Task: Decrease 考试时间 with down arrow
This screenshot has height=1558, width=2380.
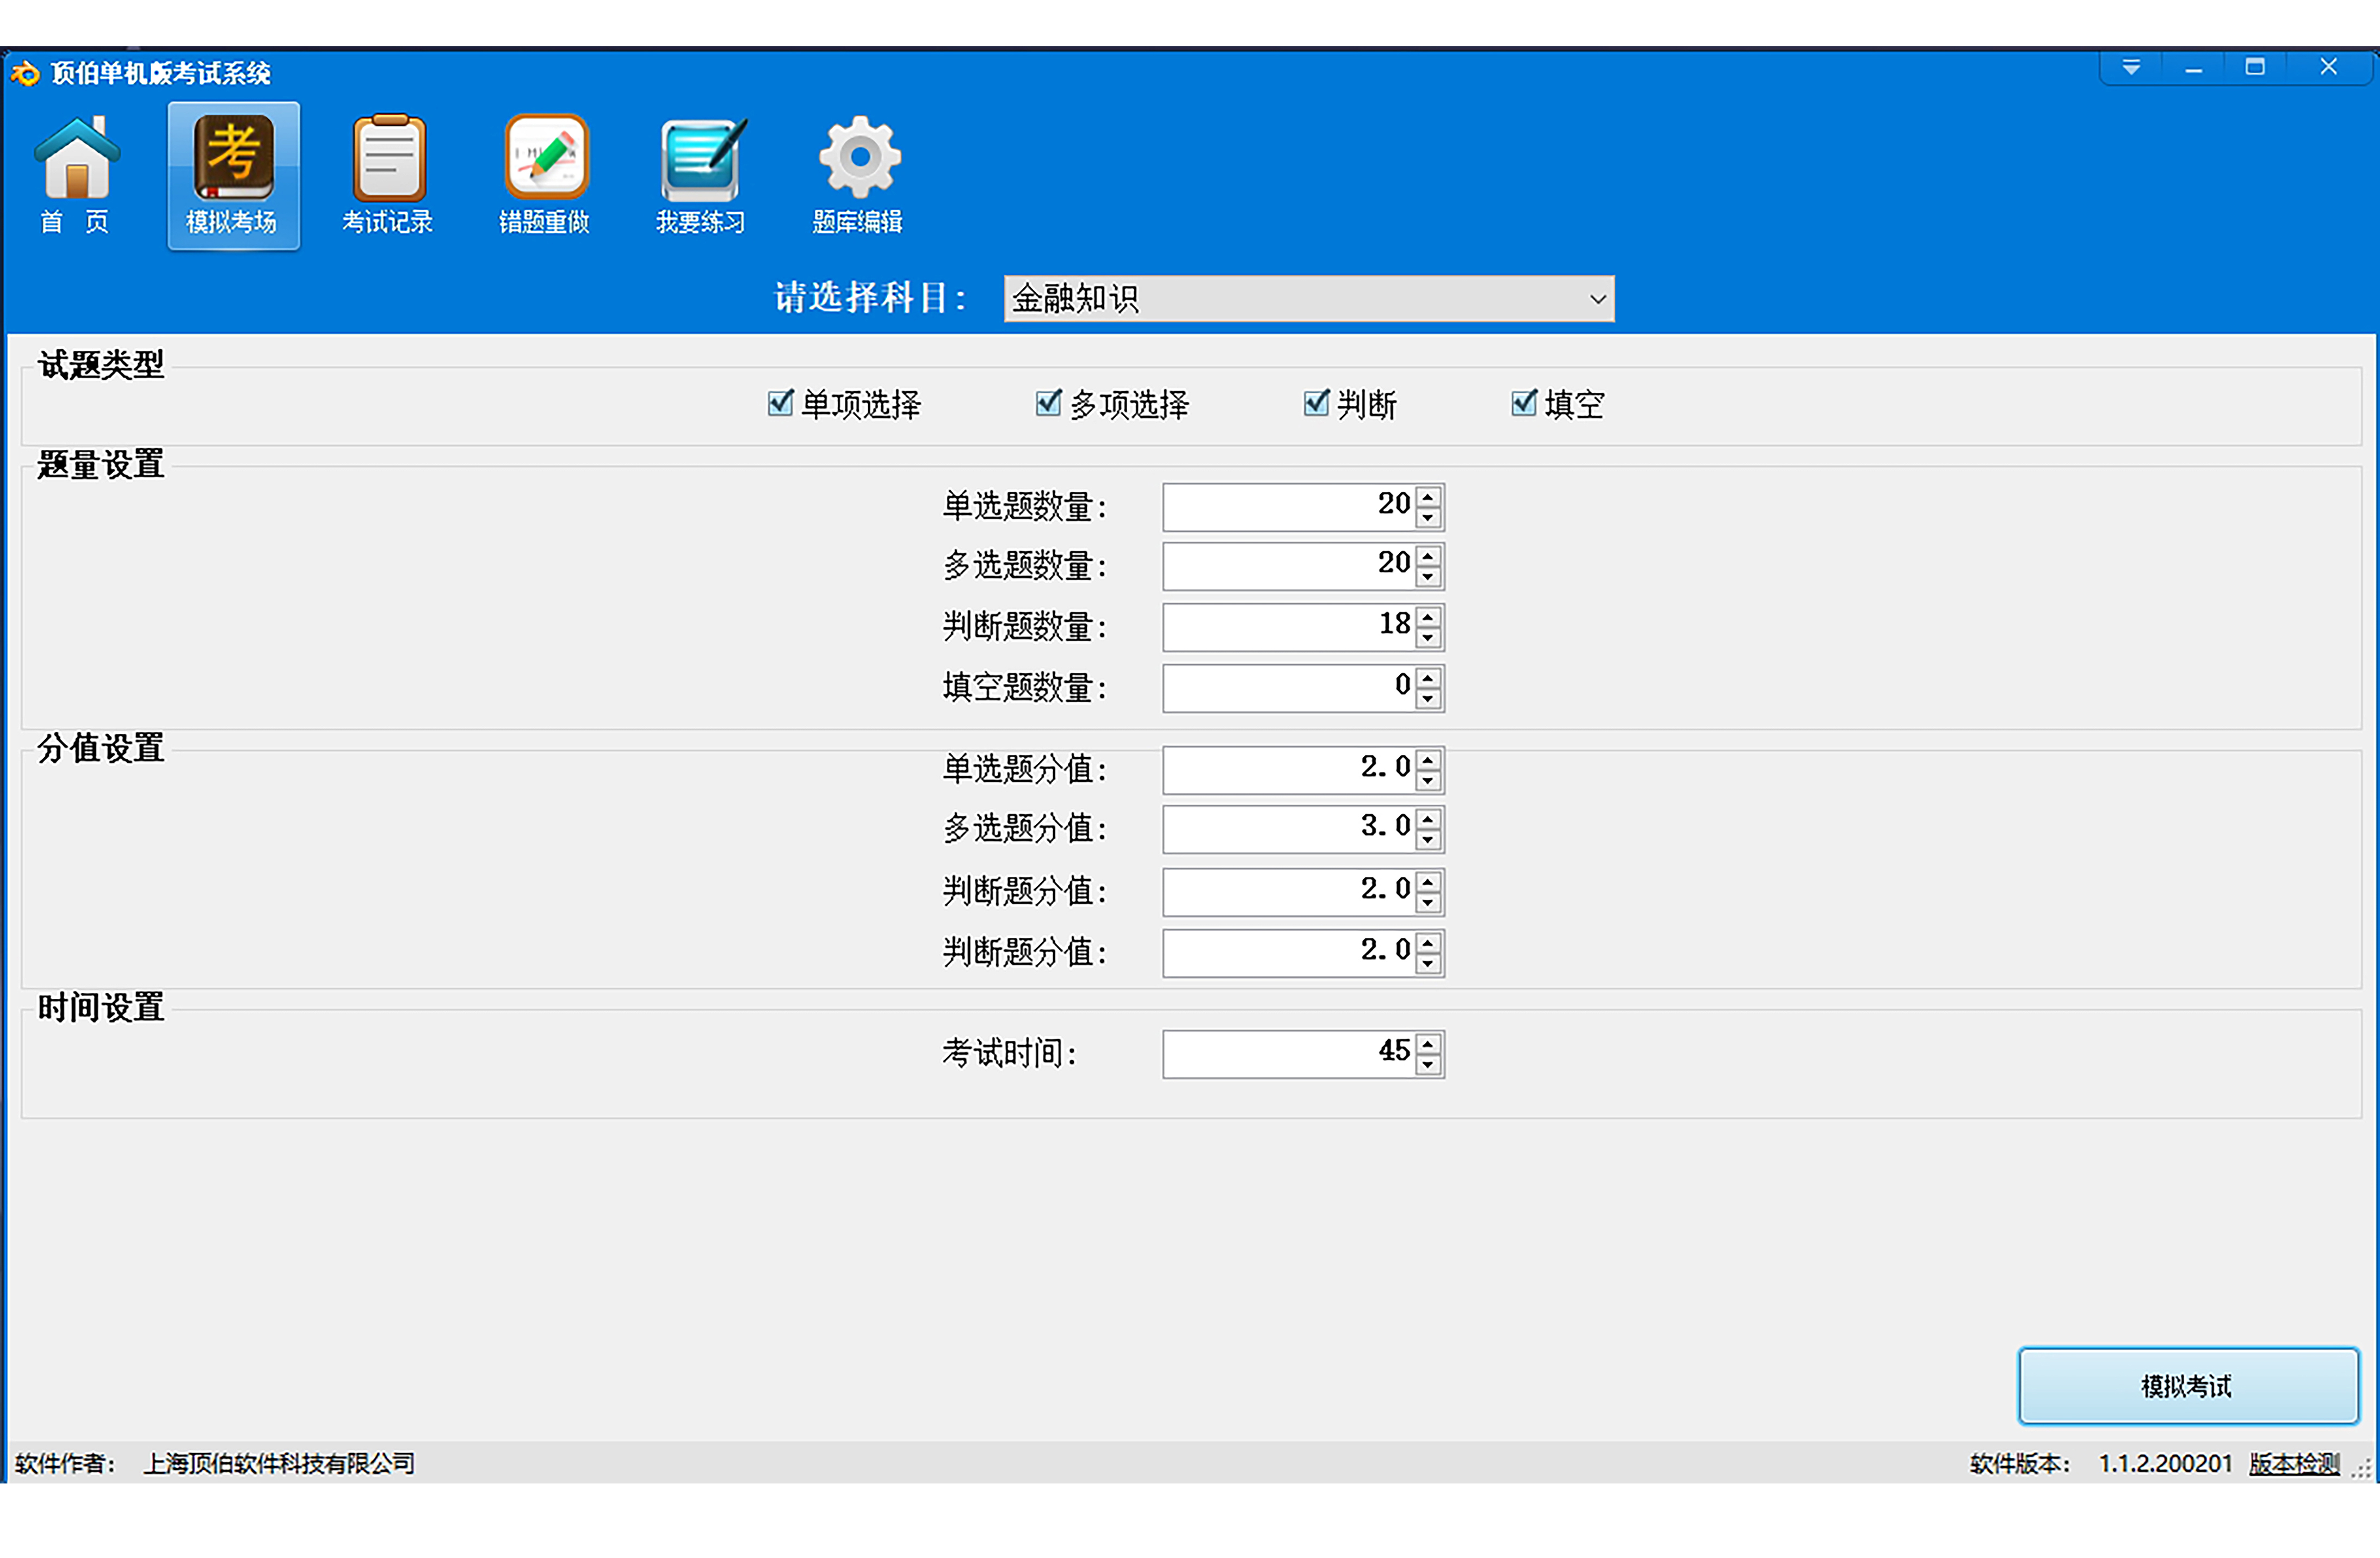Action: [1428, 1066]
